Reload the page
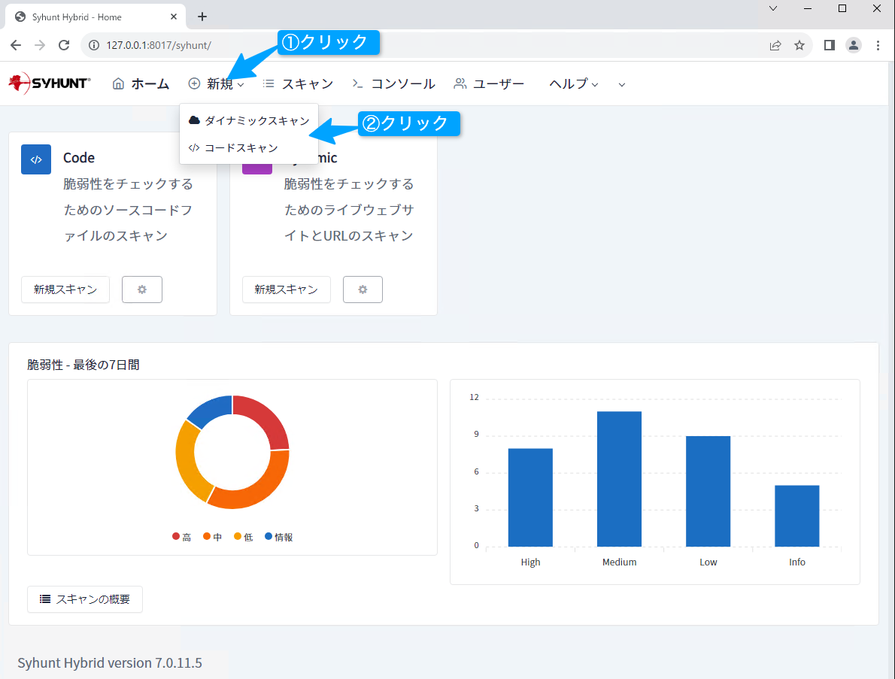 click(64, 45)
